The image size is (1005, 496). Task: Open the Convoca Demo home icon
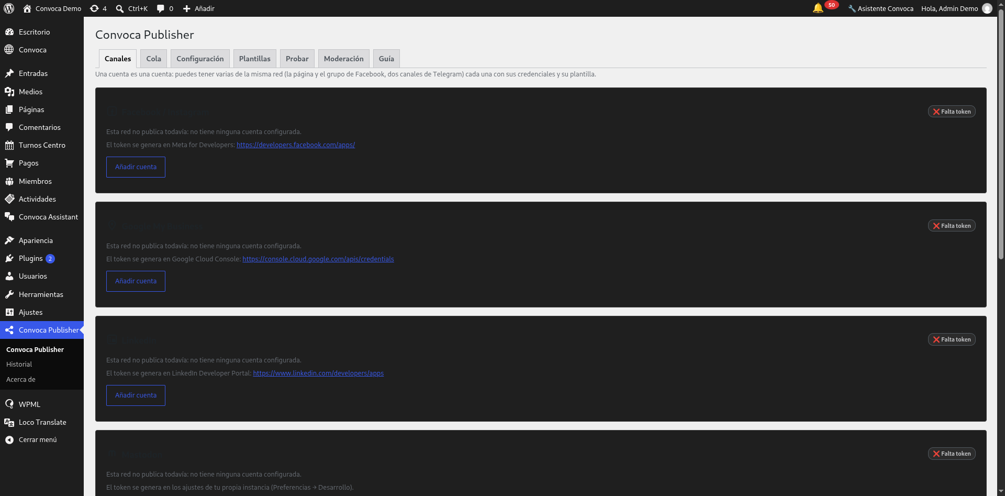pyautogui.click(x=27, y=8)
